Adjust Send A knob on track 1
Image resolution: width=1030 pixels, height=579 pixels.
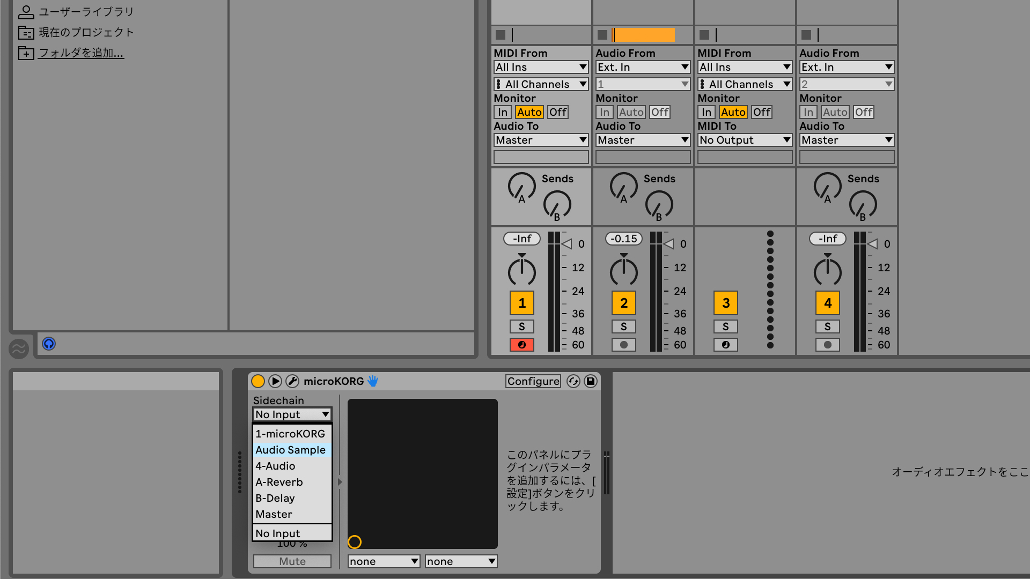pyautogui.click(x=521, y=187)
